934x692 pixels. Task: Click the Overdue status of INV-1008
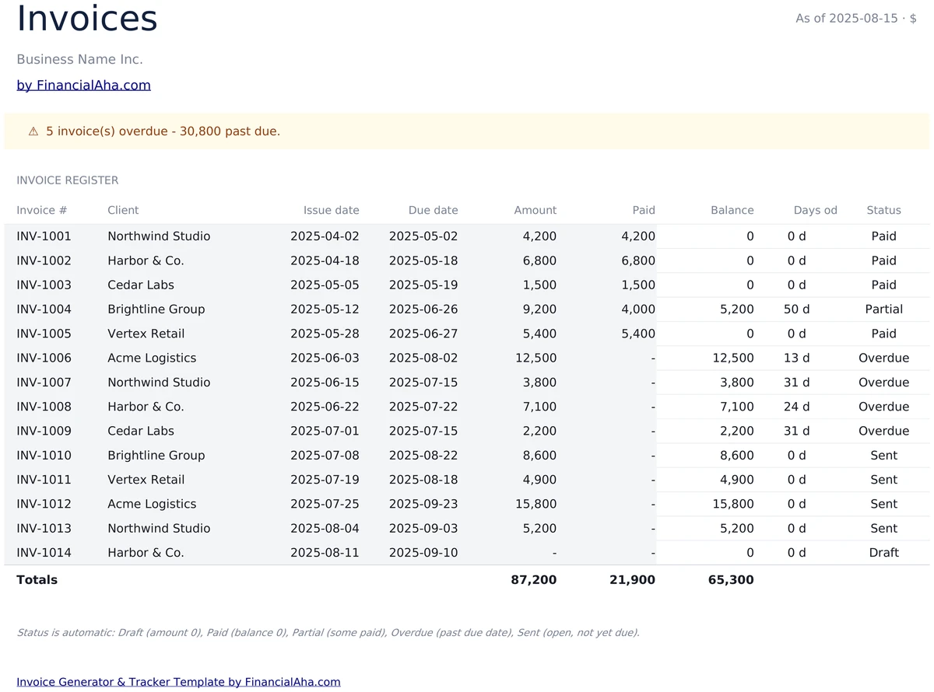[884, 407]
